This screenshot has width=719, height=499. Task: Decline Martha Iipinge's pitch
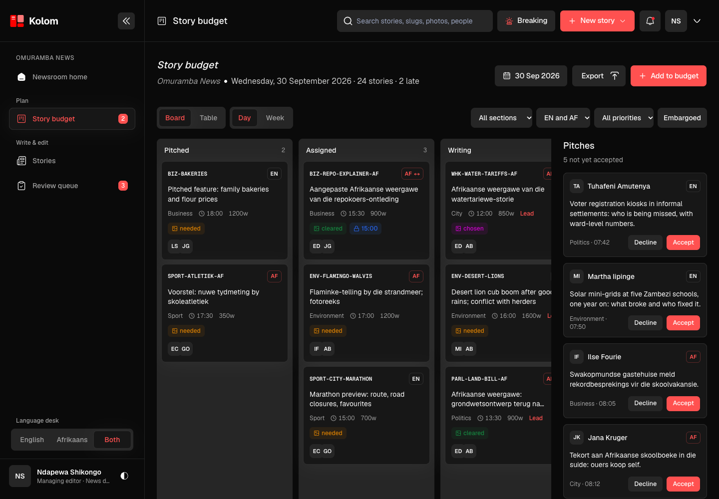click(645, 323)
